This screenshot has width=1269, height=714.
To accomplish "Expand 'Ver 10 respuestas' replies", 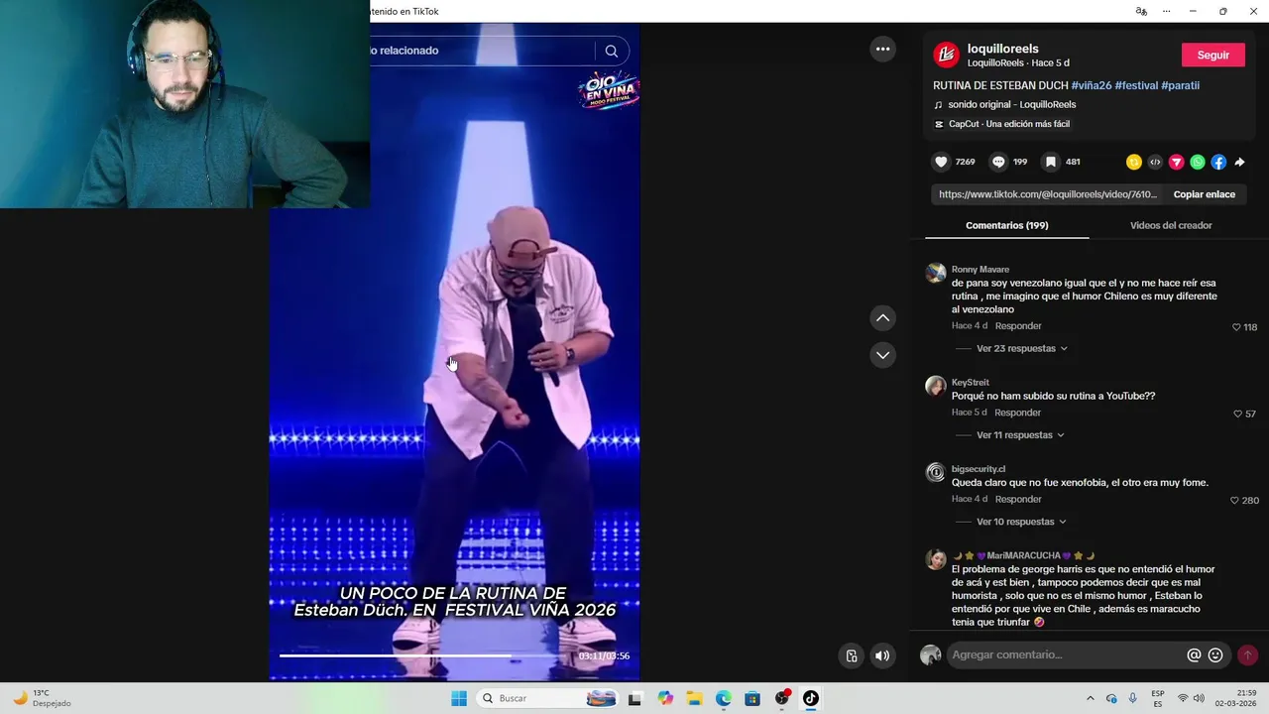I will coord(1021,522).
